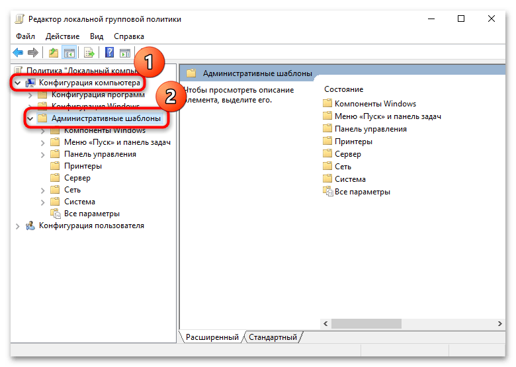
Task: Click Все параметры icon in right pane
Action: tap(327, 191)
